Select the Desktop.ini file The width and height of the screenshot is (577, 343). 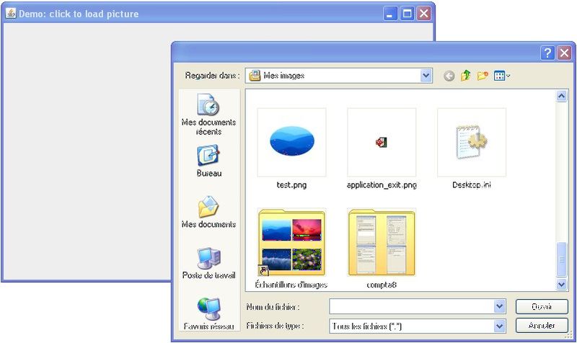click(x=472, y=142)
